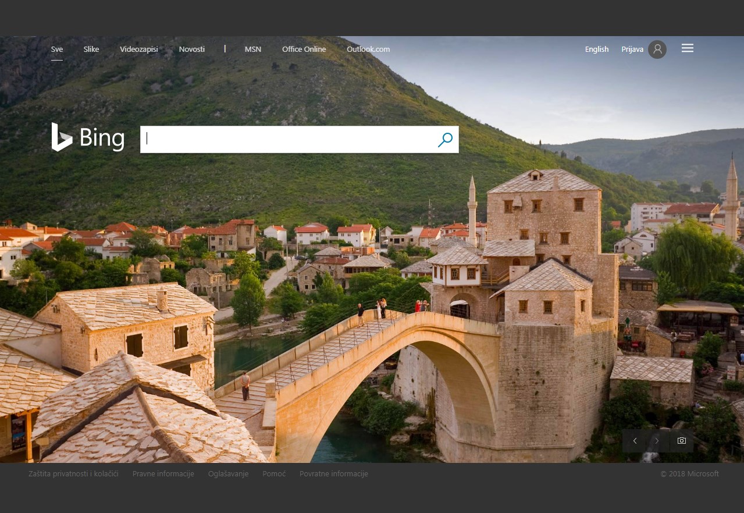Go to the Novosti tab
Viewport: 744px width, 513px height.
pyautogui.click(x=192, y=49)
